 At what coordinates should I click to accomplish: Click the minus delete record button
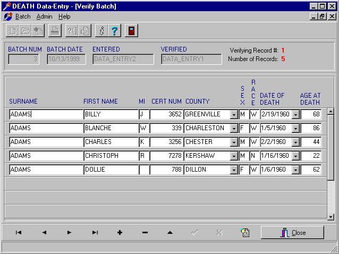(145, 233)
